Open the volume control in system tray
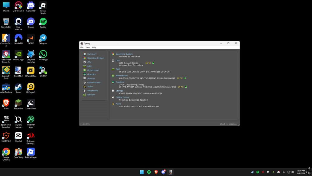This screenshot has height=176, width=312. pyautogui.click(x=293, y=172)
